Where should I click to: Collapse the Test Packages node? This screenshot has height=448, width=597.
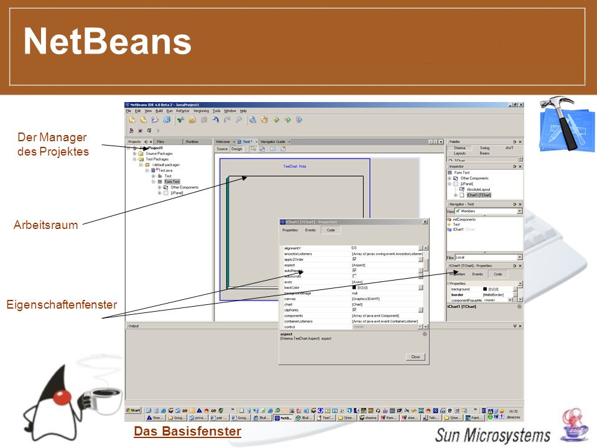coord(135,159)
